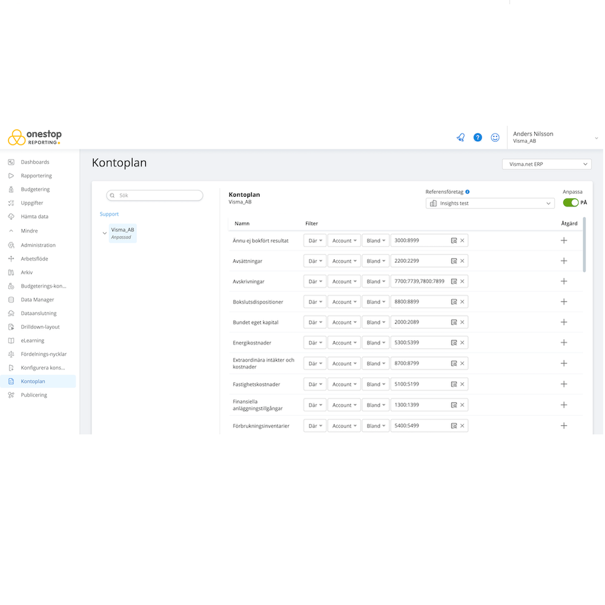
Task: Add a filter row for Avsättningar
Action: [x=564, y=261]
